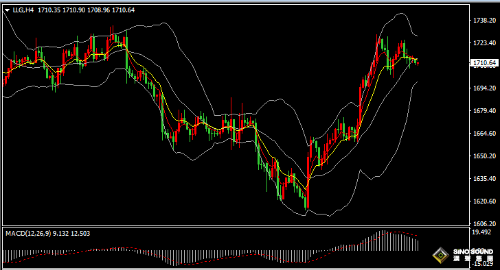Click the 1694.20 price axis label
The width and height of the screenshot is (500, 270).
484,88
